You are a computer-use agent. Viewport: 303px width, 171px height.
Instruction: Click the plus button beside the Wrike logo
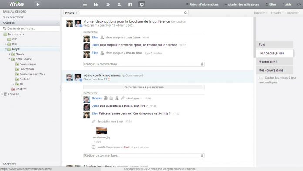38,4
